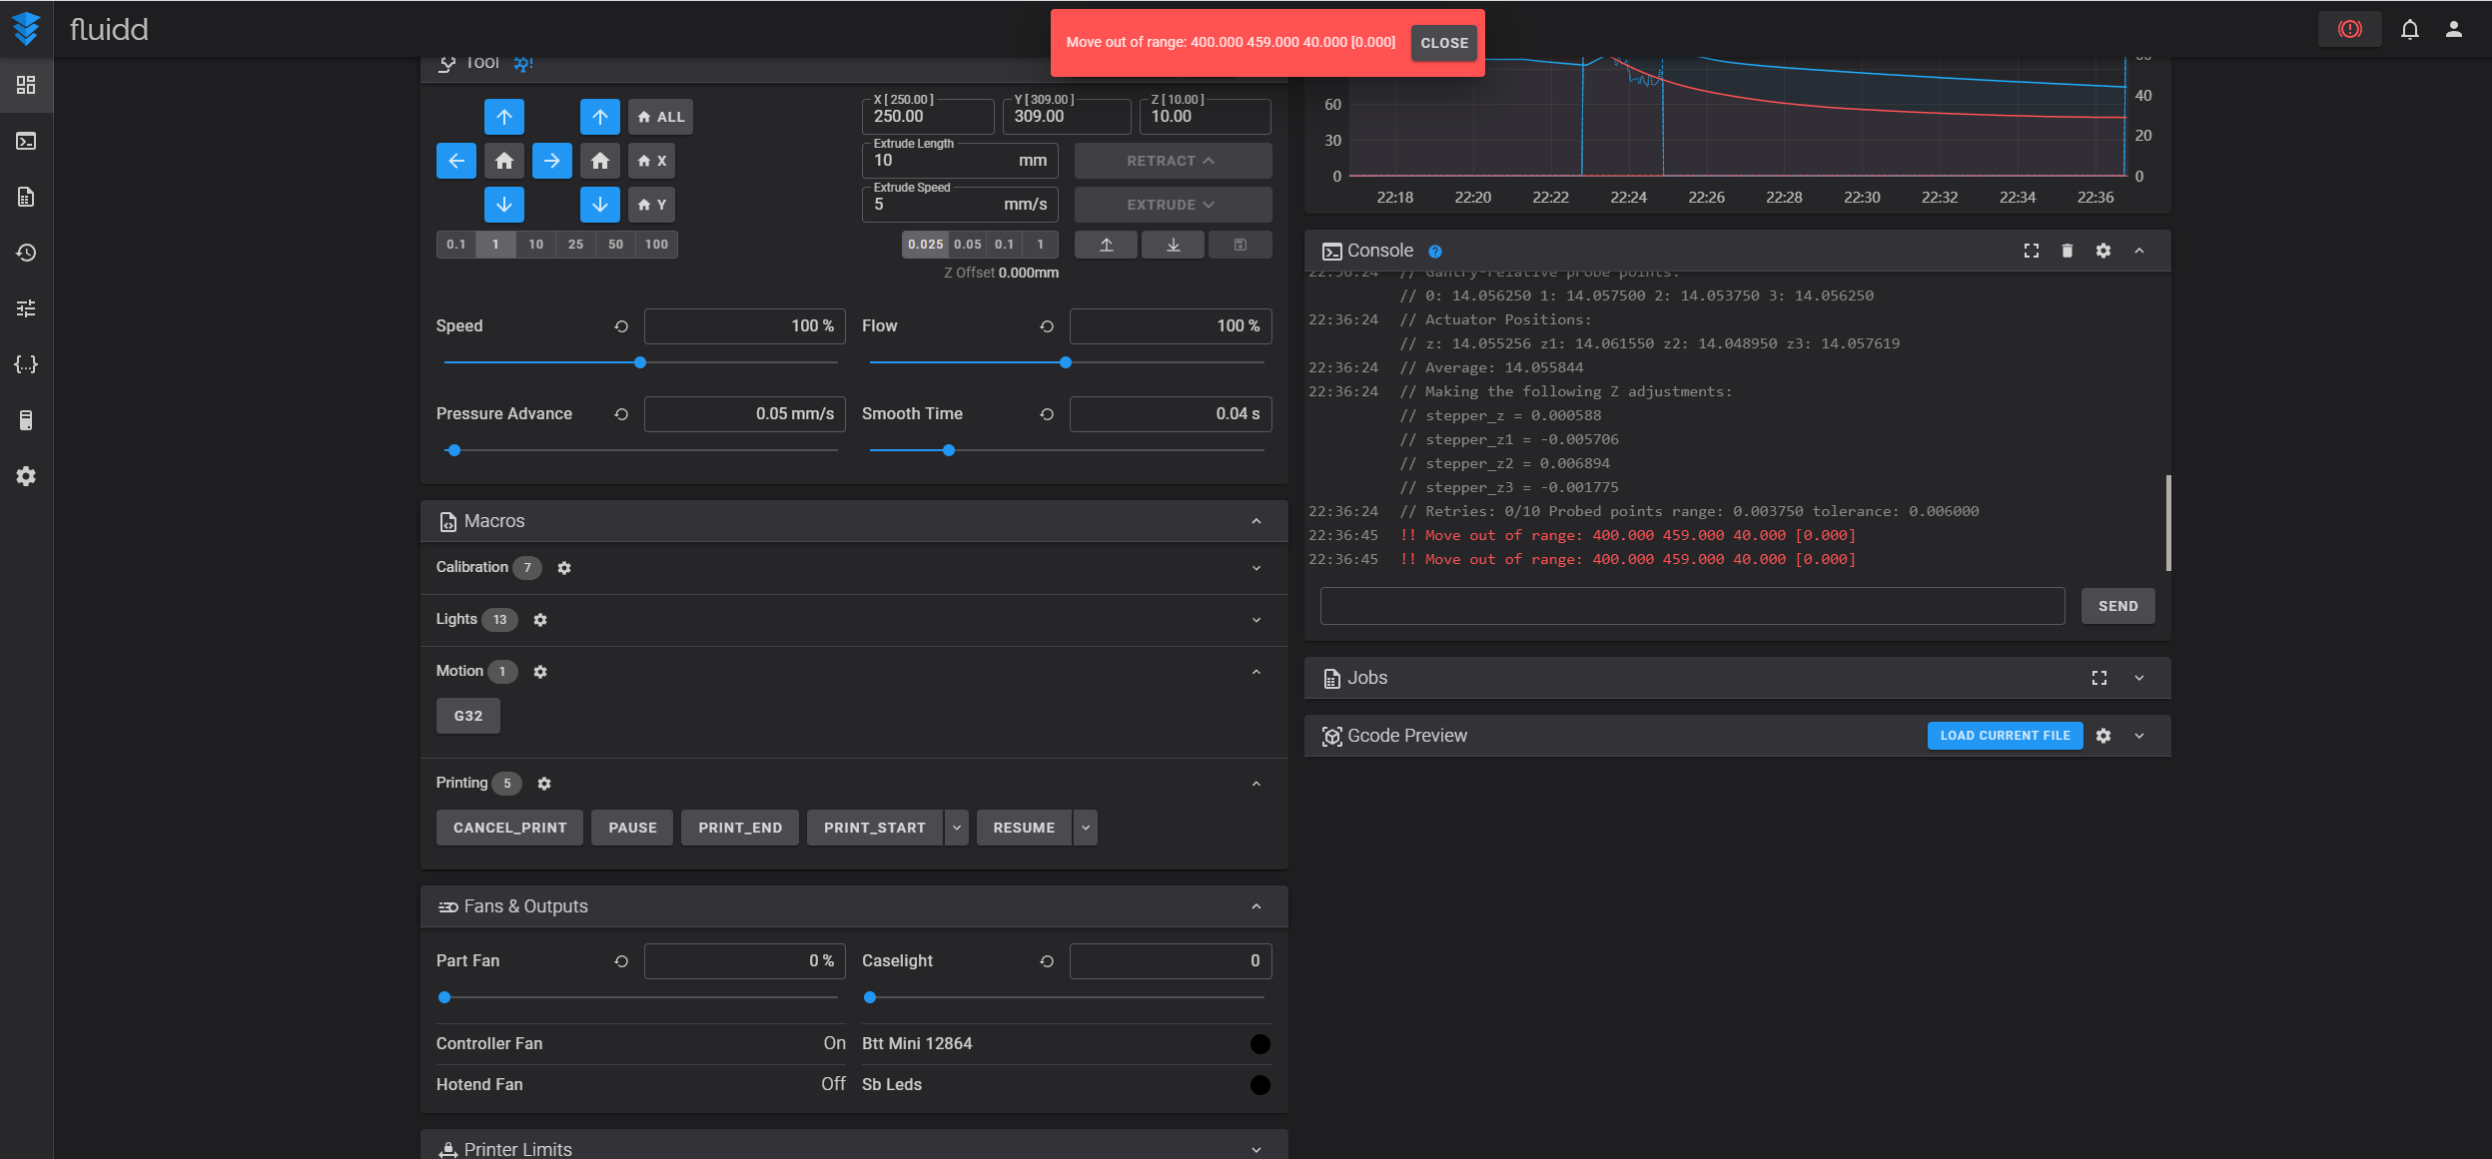Select 0.025 Z offset step
This screenshot has height=1159, width=2492.
pyautogui.click(x=926, y=245)
